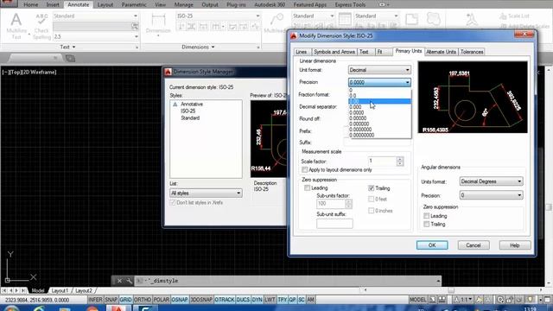
Task: Open List All styles dropdown
Action: pos(206,193)
